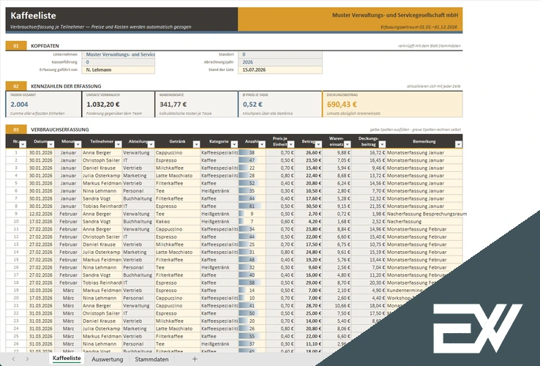The image size is (540, 366).
Task: Select Anna Berger in row 1
Action: tap(102, 152)
